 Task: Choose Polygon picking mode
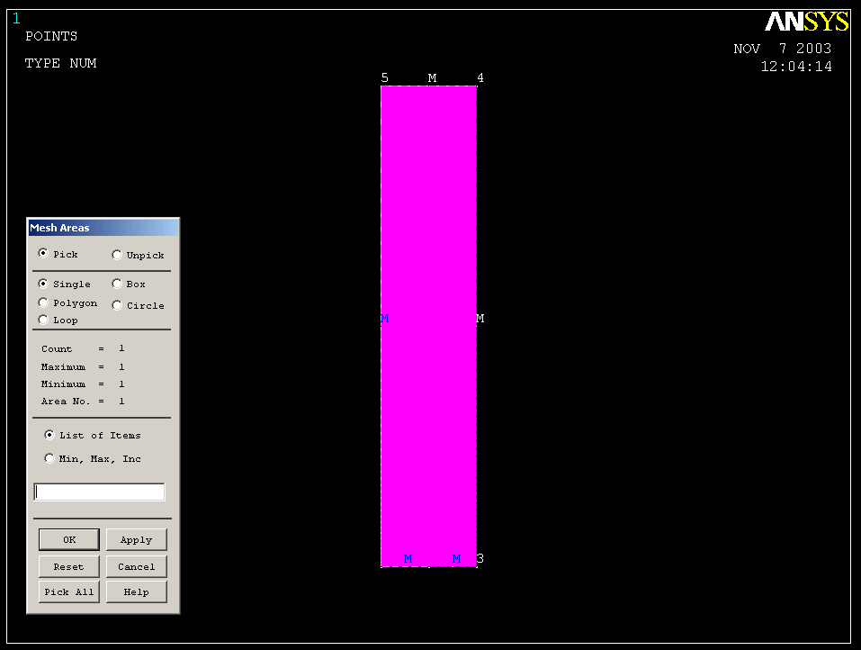click(43, 302)
